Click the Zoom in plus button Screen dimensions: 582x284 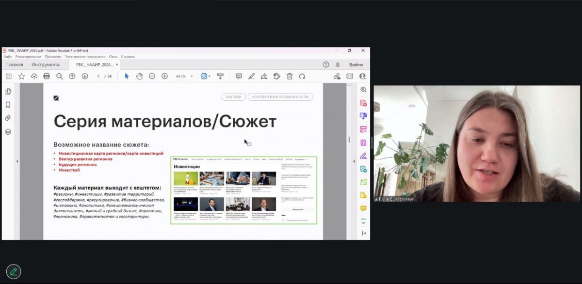coord(164,76)
